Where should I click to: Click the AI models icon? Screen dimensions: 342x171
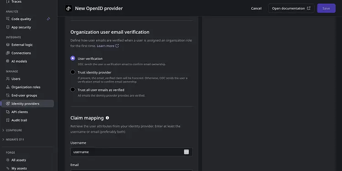[x=8, y=61]
